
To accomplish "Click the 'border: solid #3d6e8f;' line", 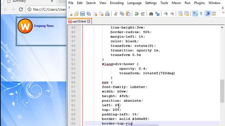I will click(x=126, y=119).
